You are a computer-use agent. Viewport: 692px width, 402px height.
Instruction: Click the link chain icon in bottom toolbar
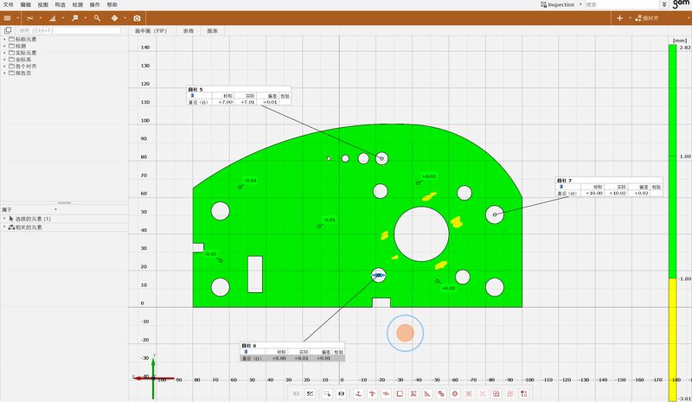442,394
